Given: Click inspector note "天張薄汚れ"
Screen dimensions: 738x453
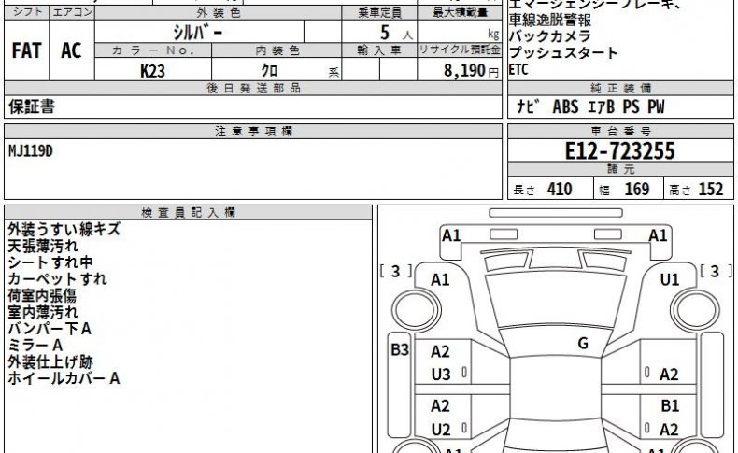Looking at the screenshot, I should (43, 246).
